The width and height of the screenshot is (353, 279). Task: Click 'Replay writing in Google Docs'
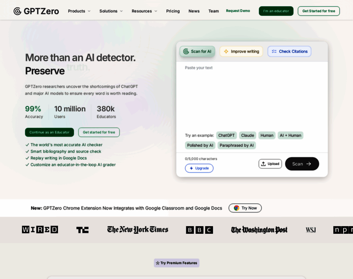click(x=59, y=158)
